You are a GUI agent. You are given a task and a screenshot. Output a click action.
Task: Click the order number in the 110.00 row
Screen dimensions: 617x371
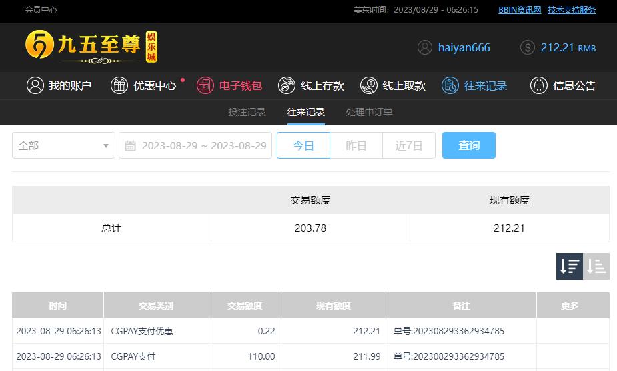click(449, 356)
